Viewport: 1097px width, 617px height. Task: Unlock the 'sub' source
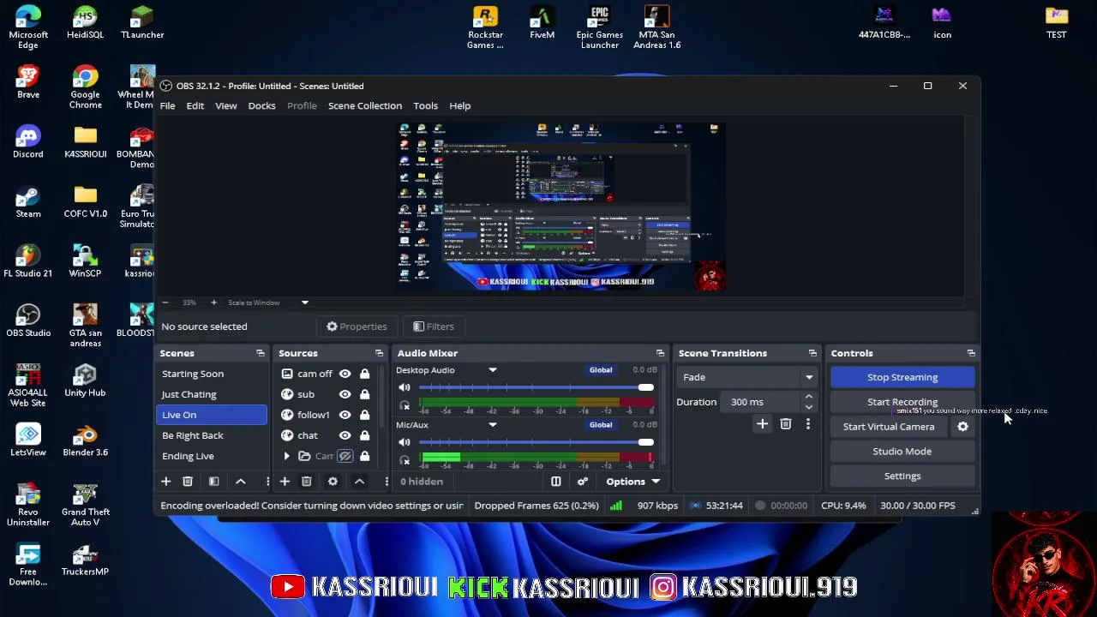[x=364, y=394]
